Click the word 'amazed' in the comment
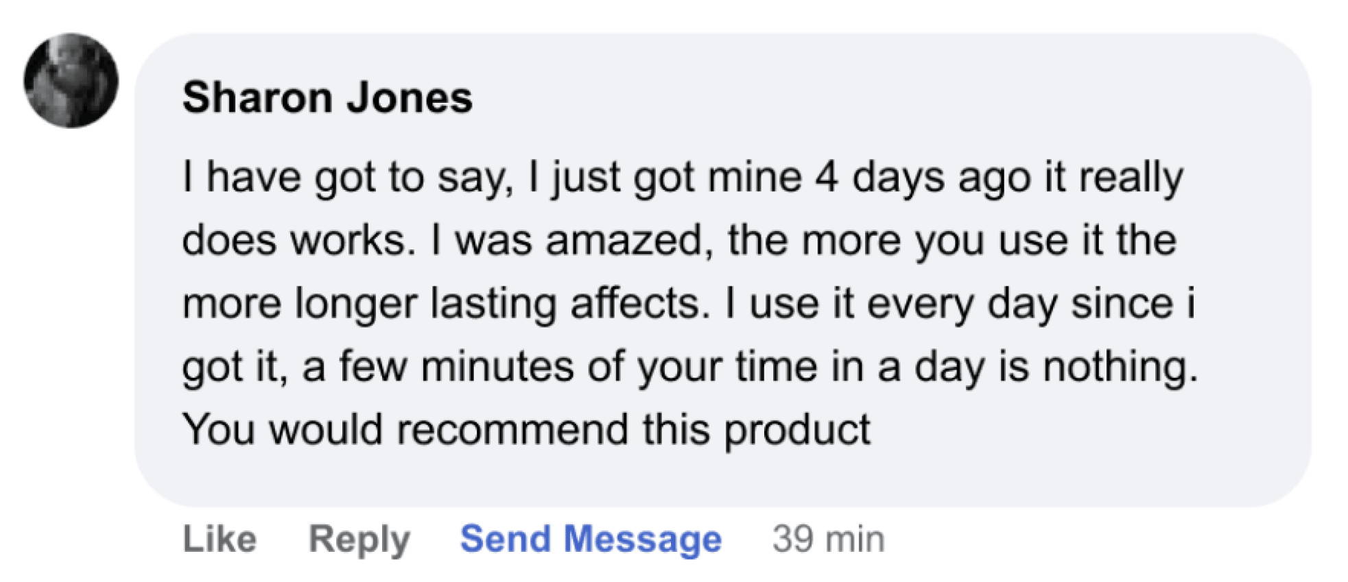 625,241
